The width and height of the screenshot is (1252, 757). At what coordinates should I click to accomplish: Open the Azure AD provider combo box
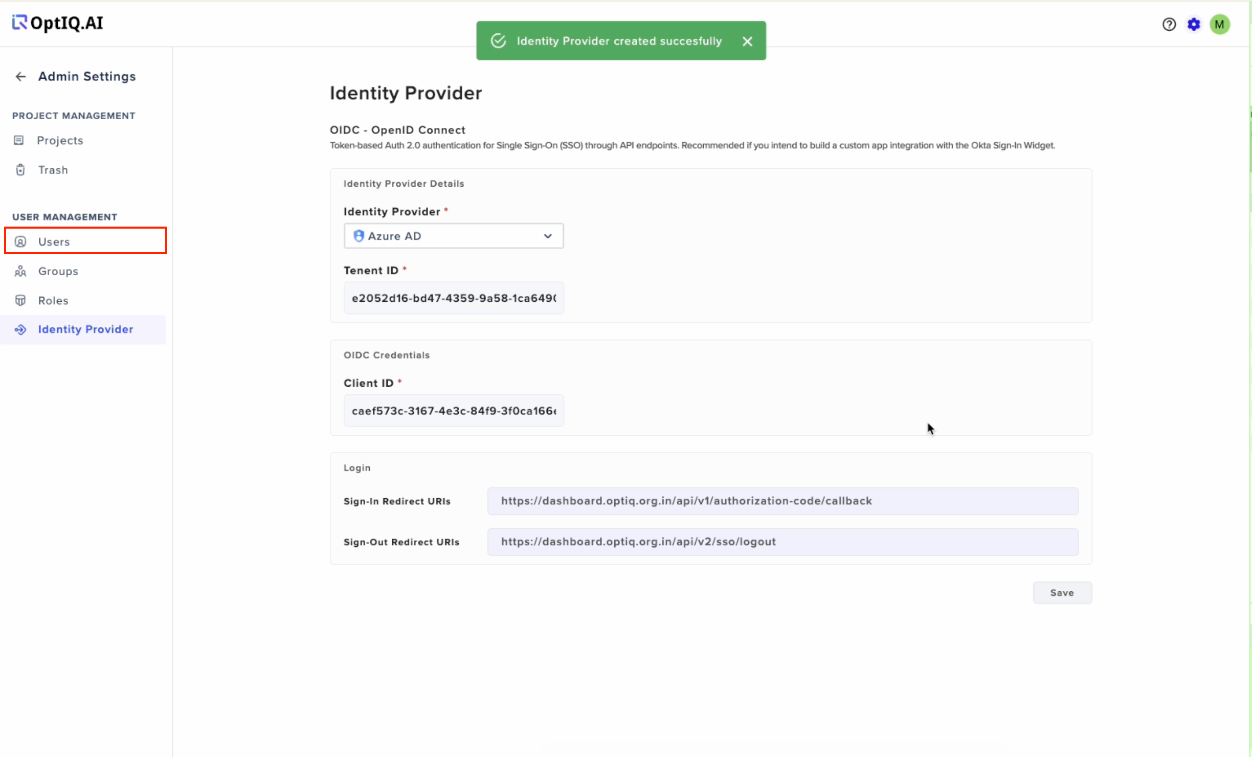454,236
